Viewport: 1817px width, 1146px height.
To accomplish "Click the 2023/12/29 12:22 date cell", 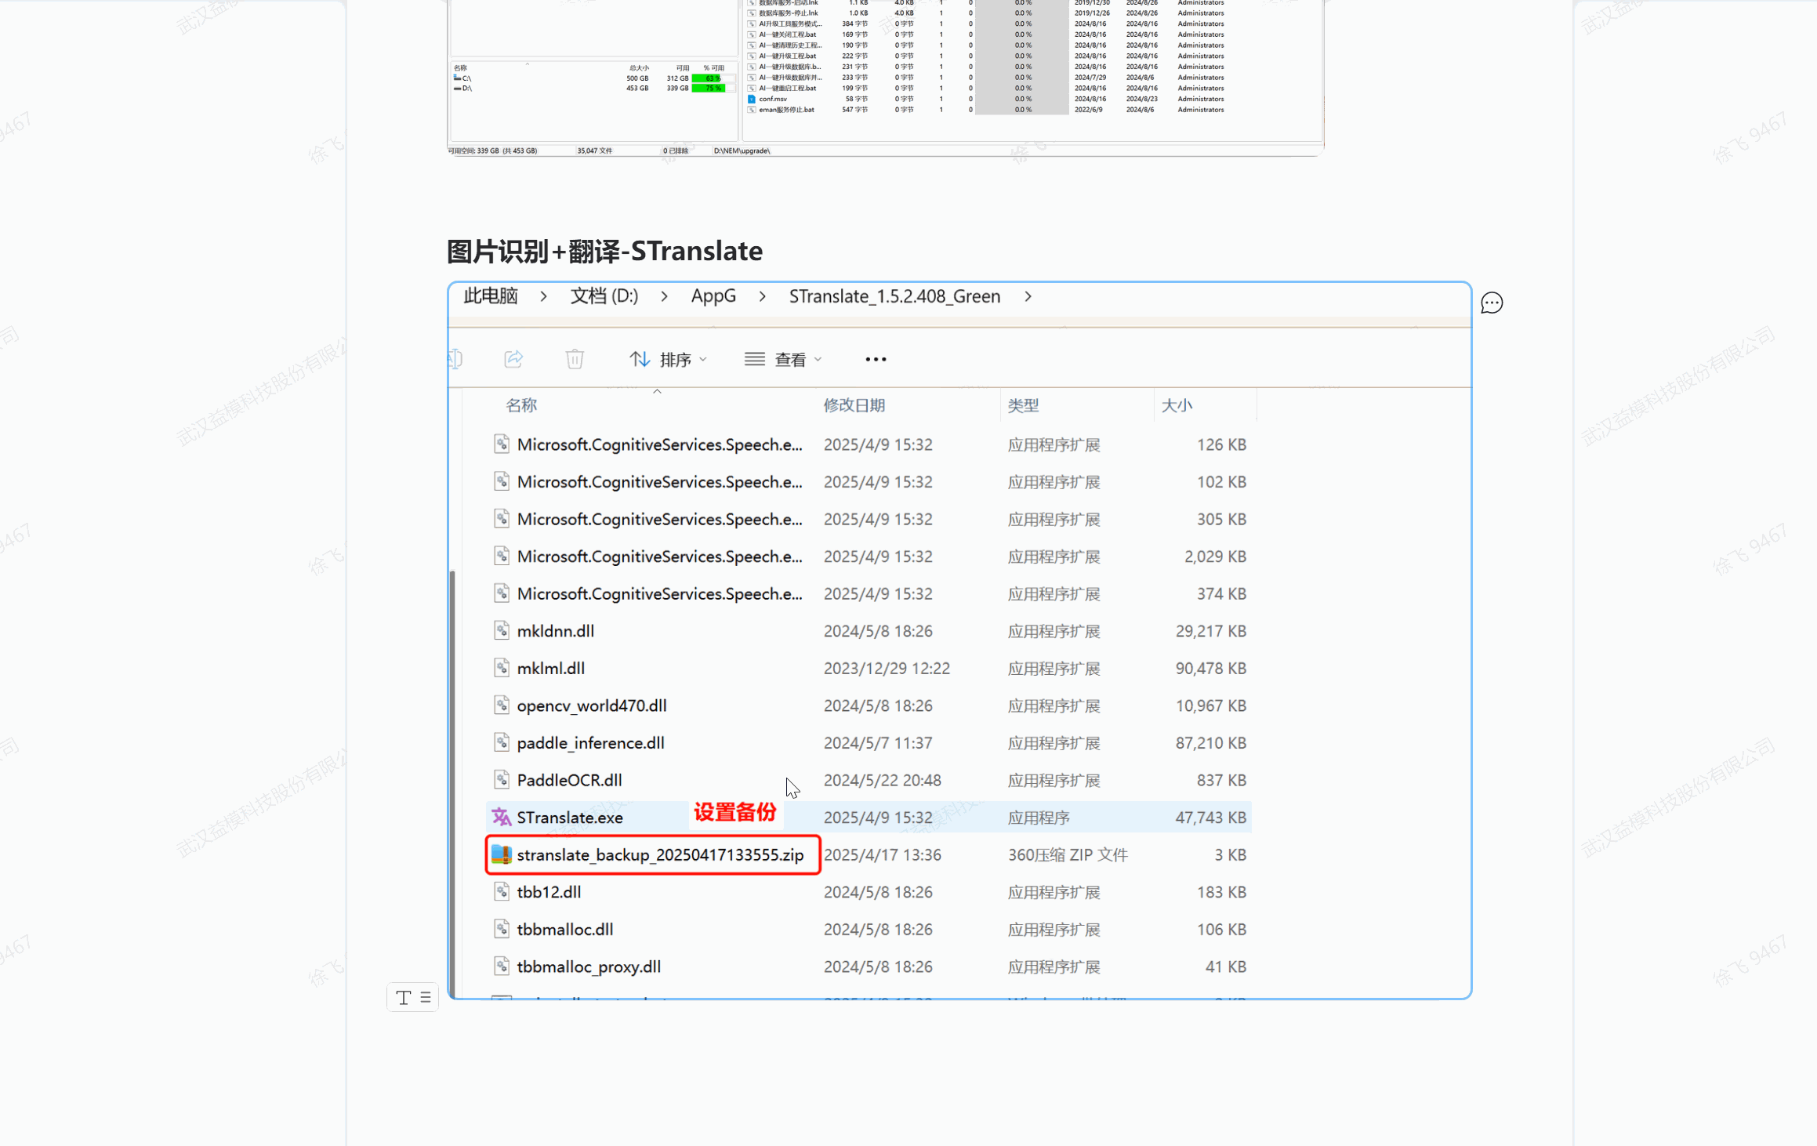I will click(x=887, y=669).
